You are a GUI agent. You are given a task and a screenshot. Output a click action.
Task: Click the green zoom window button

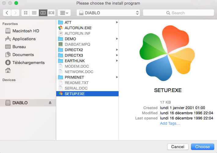[16, 3]
